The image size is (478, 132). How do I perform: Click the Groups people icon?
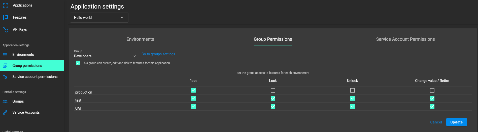tap(5, 101)
